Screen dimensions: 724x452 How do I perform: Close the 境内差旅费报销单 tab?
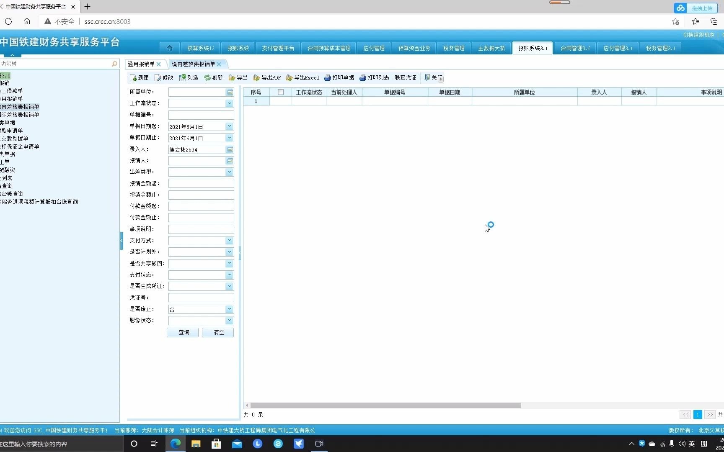[219, 64]
